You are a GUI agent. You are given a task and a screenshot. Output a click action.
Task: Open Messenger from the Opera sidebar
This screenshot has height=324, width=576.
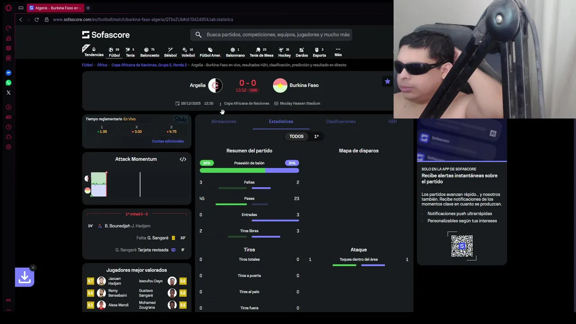pos(8,72)
